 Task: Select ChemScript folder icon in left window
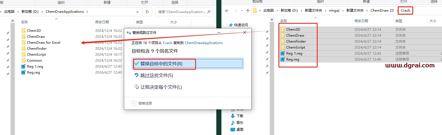click(x=24, y=54)
